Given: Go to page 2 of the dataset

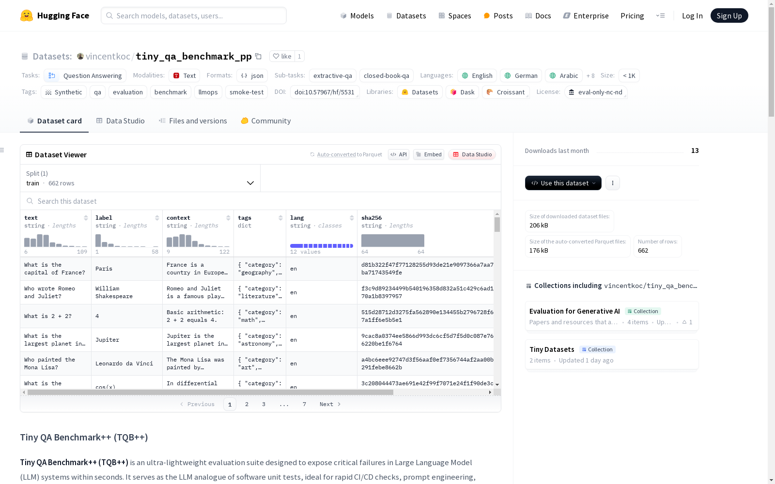Looking at the screenshot, I should coord(247,404).
